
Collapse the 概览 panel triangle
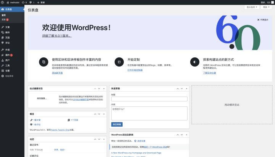click(104, 114)
